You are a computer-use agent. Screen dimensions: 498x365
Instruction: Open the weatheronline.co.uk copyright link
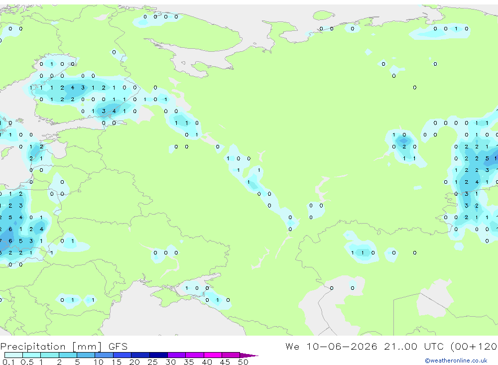tap(456, 361)
